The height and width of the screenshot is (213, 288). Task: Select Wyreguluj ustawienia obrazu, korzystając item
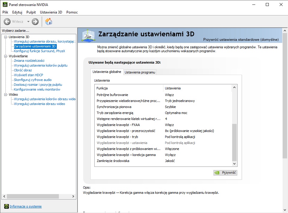[x=45, y=41]
